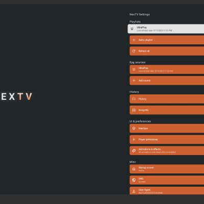Click the all animations enabled status text
The image size is (204, 204).
[x=157, y=152]
